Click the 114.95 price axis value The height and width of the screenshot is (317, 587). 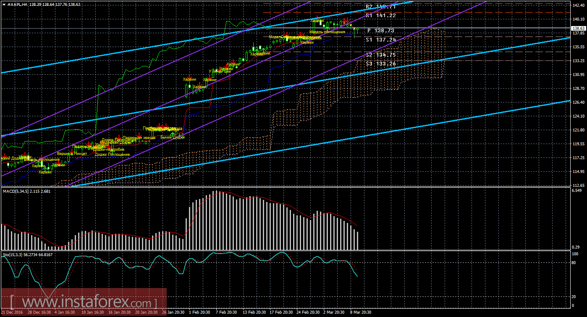point(579,171)
